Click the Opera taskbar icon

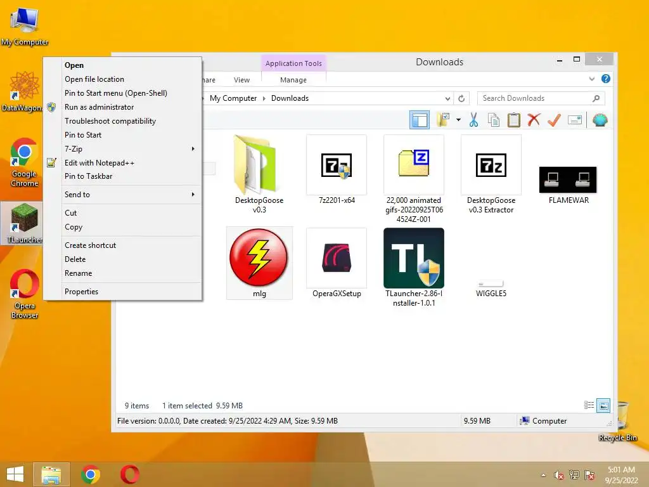click(x=129, y=474)
